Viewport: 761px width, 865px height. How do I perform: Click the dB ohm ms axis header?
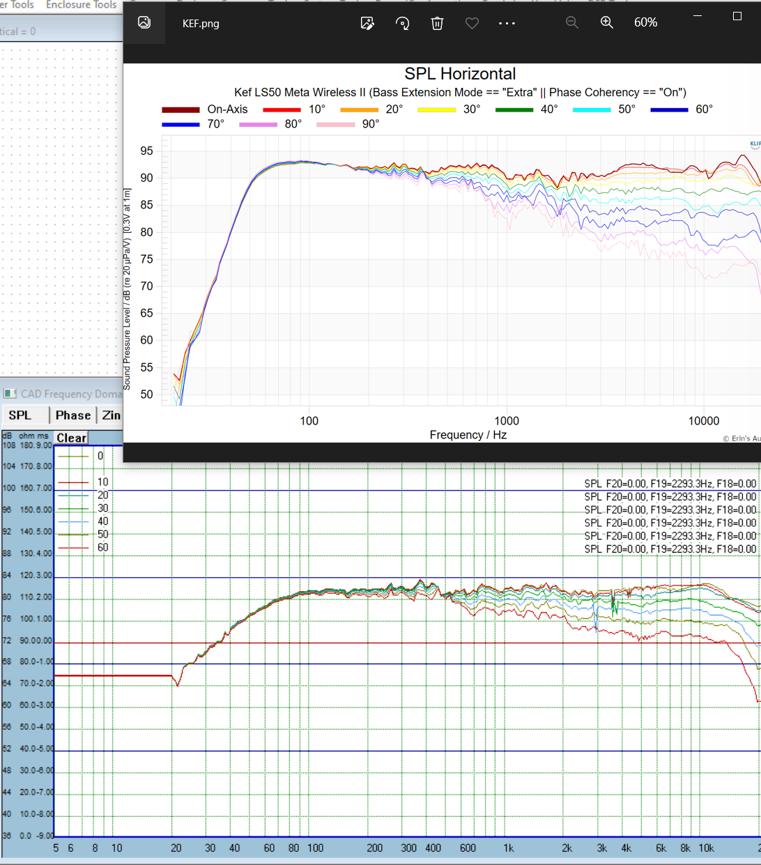coord(26,436)
